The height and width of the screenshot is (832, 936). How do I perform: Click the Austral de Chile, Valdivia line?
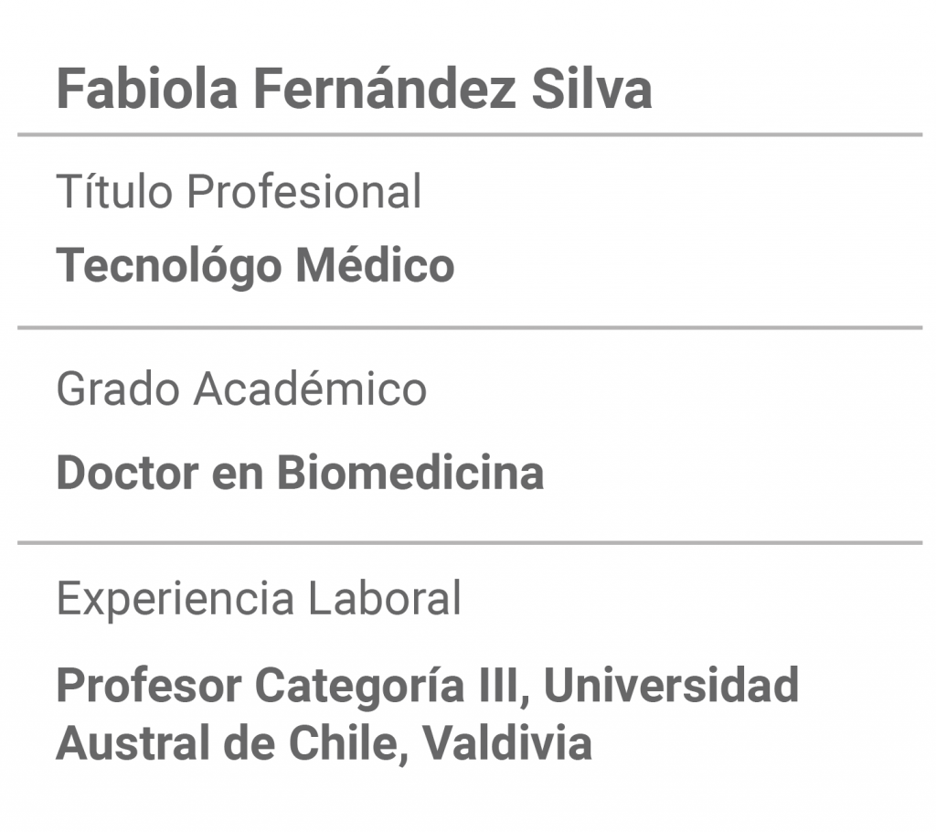[324, 743]
